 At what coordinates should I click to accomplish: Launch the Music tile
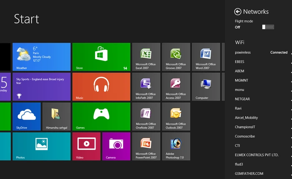pos(101,87)
